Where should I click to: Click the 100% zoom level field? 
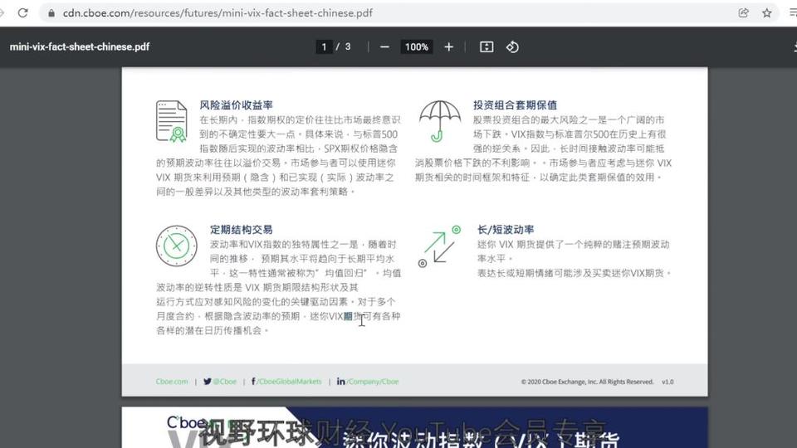[416, 46]
